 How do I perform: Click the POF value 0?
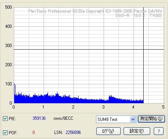33,132
